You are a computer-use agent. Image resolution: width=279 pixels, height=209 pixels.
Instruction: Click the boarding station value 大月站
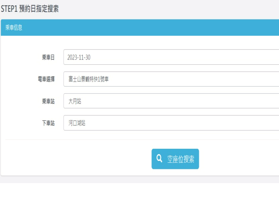74,100
